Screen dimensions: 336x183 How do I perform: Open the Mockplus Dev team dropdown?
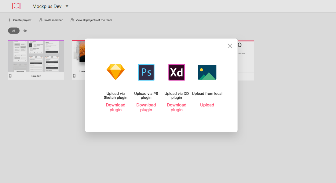click(50, 6)
